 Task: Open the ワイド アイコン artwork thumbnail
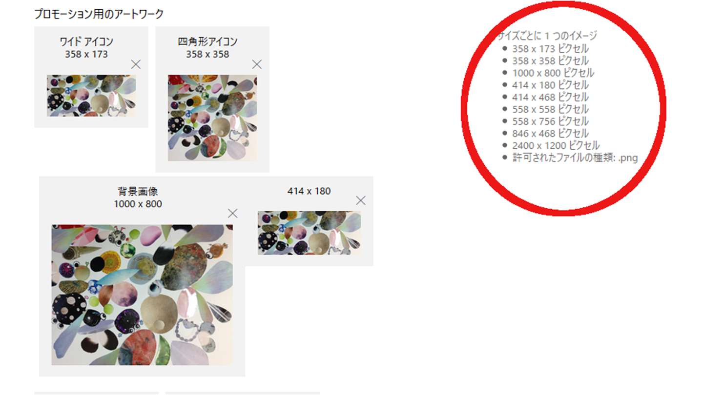pos(91,96)
